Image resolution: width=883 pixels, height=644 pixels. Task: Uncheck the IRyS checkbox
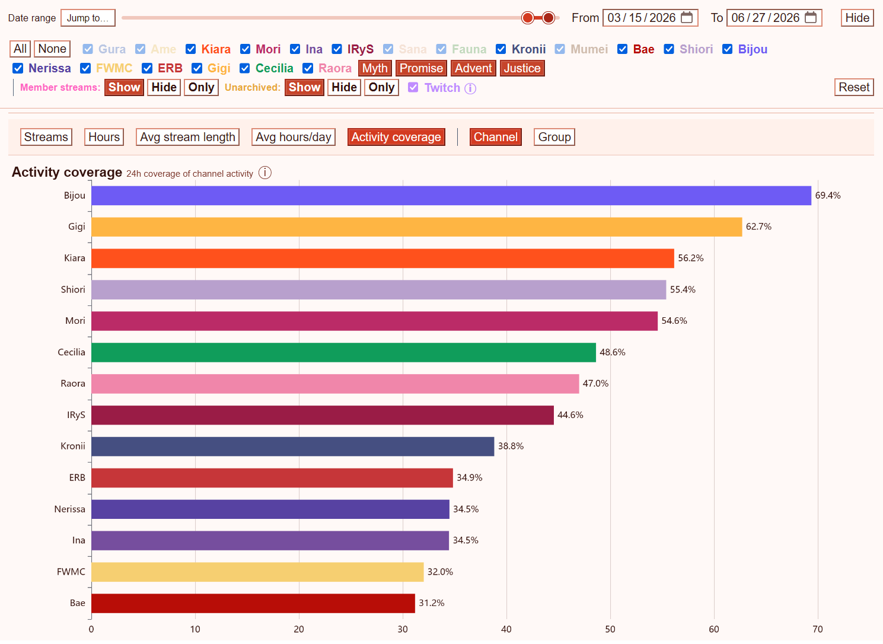pyautogui.click(x=337, y=49)
